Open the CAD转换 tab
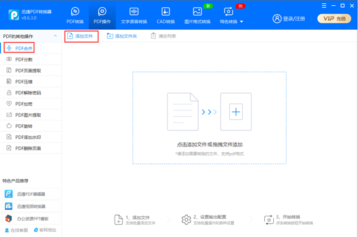 tap(166, 16)
